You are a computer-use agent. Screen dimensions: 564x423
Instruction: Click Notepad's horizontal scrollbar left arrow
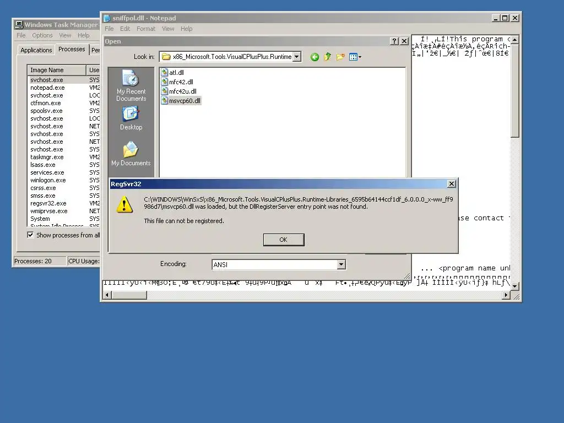click(x=107, y=295)
